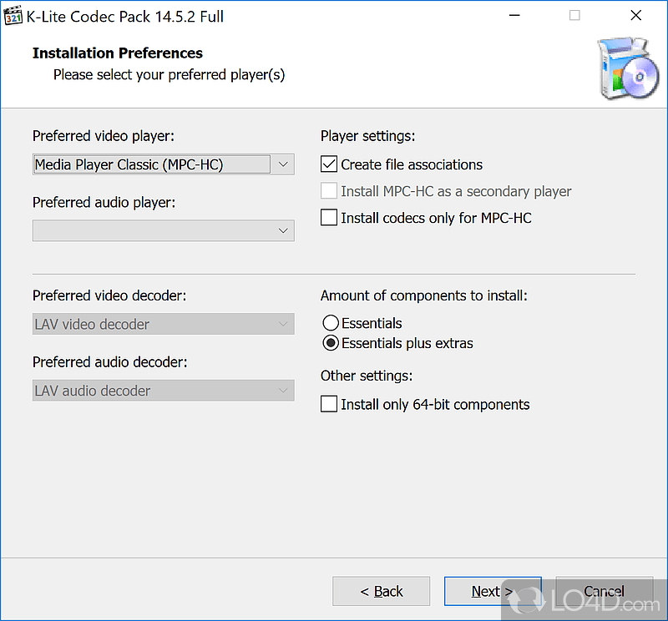Click the Media Player Classic selection field

click(150, 164)
